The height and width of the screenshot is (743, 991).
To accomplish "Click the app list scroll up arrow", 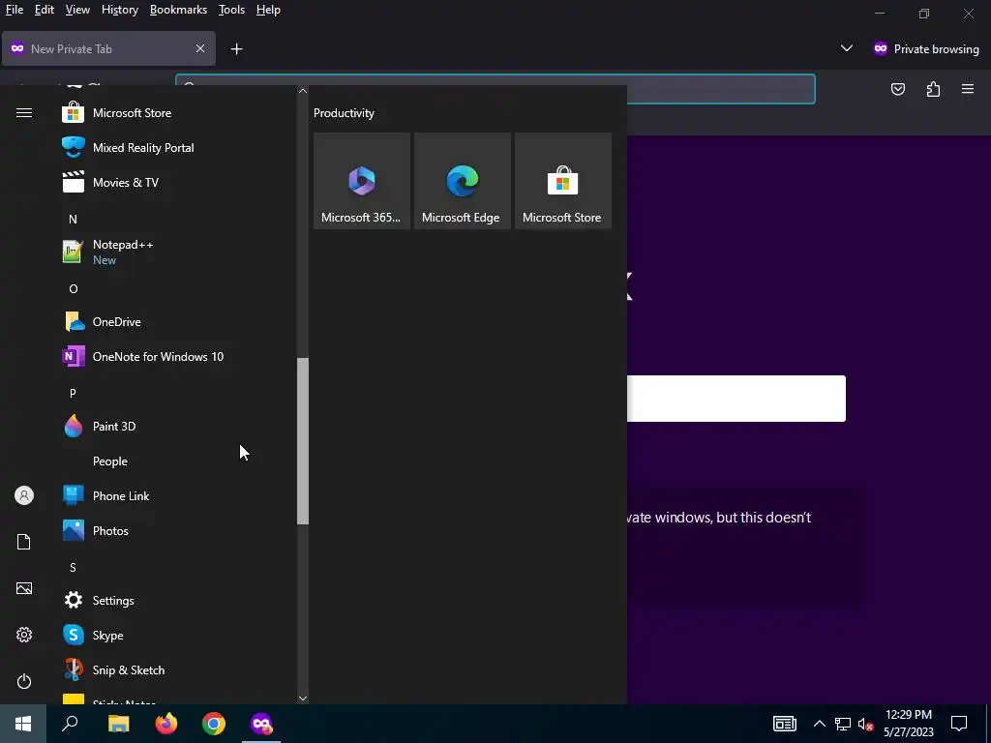I will 303,91.
